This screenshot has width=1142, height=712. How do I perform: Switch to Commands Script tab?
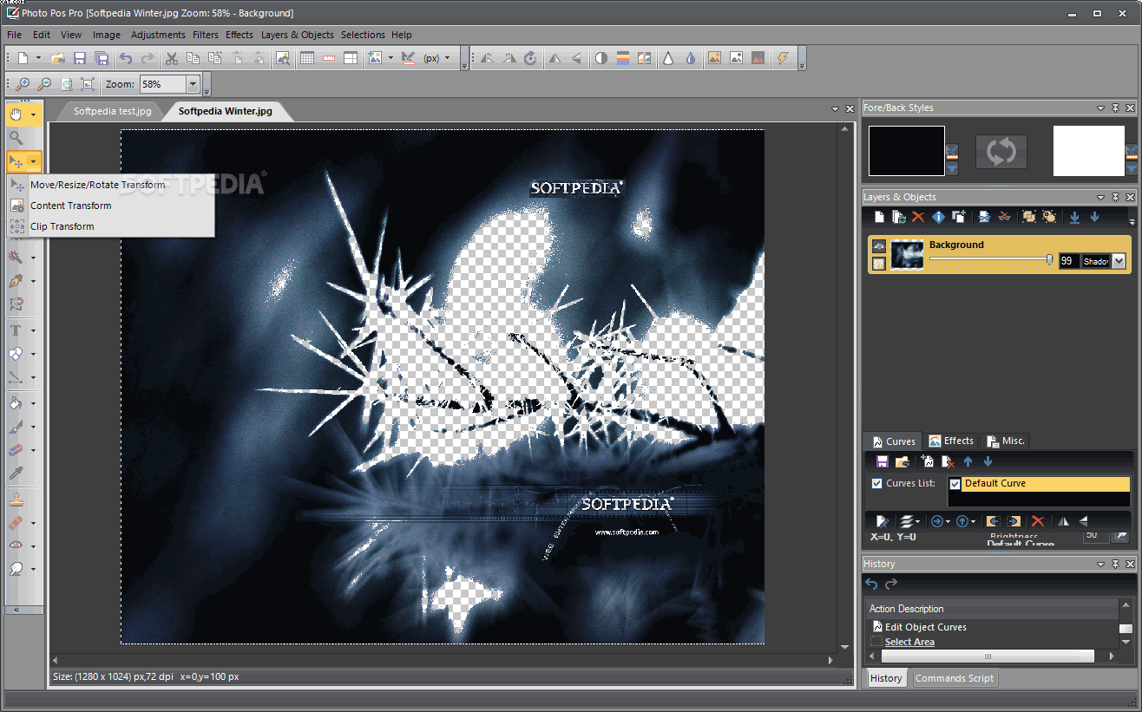pyautogui.click(x=955, y=678)
